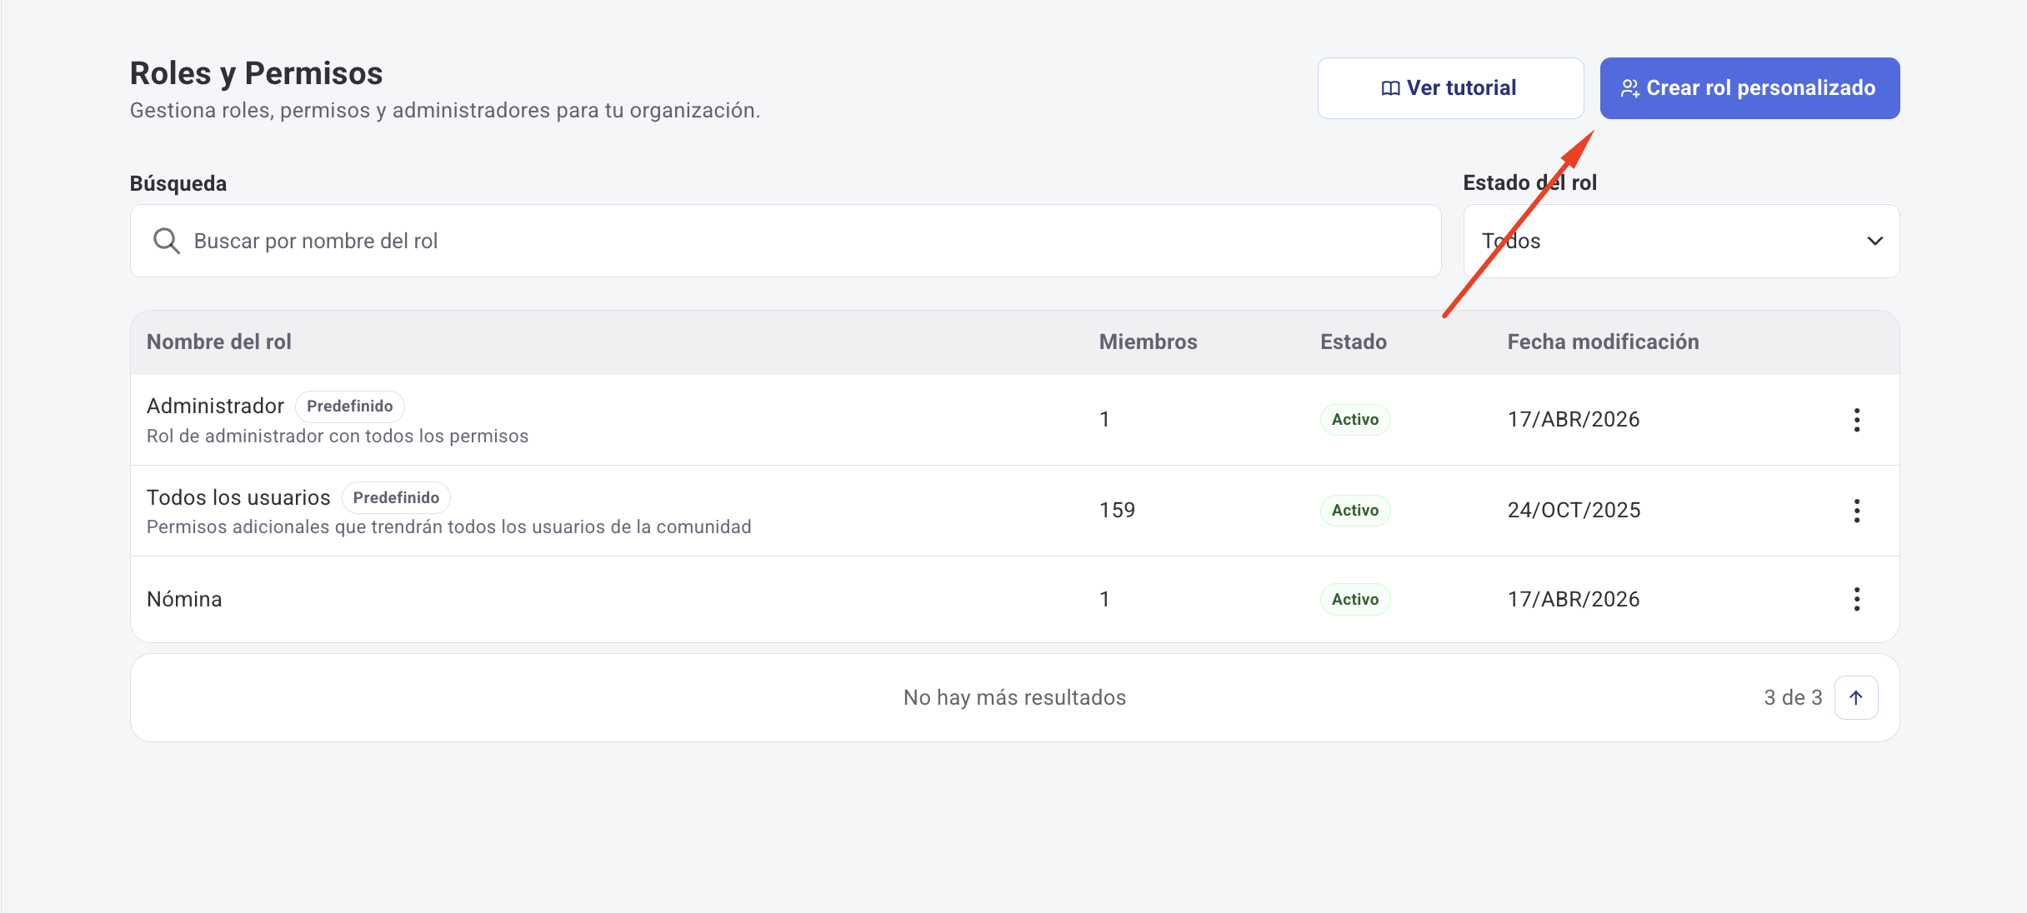Click the chevron on the Estado del rol selector
The height and width of the screenshot is (913, 2027).
[x=1875, y=241]
